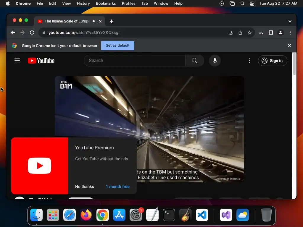Image resolution: width=303 pixels, height=227 pixels.
Task: Go back to previous page
Action: (13, 33)
